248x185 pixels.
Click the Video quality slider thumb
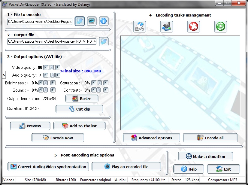52,67
